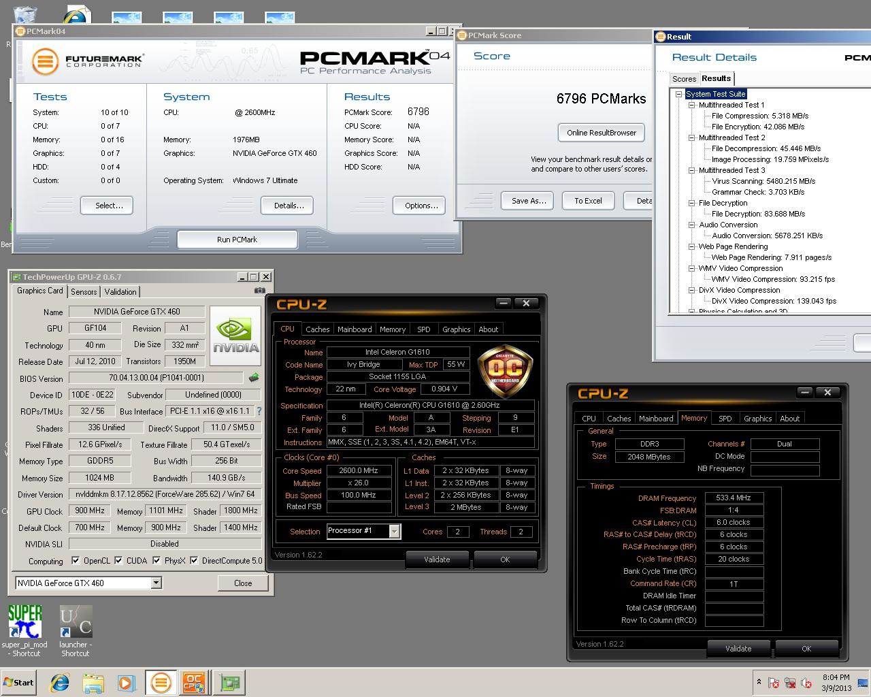
Task: Click the NVIDIA logo in GPU-Z
Action: coord(235,336)
